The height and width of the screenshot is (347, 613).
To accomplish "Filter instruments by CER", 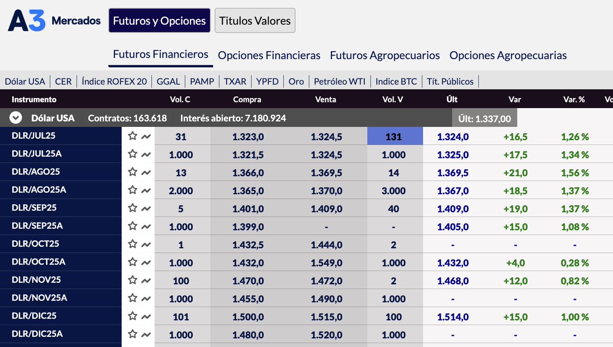I will point(63,81).
